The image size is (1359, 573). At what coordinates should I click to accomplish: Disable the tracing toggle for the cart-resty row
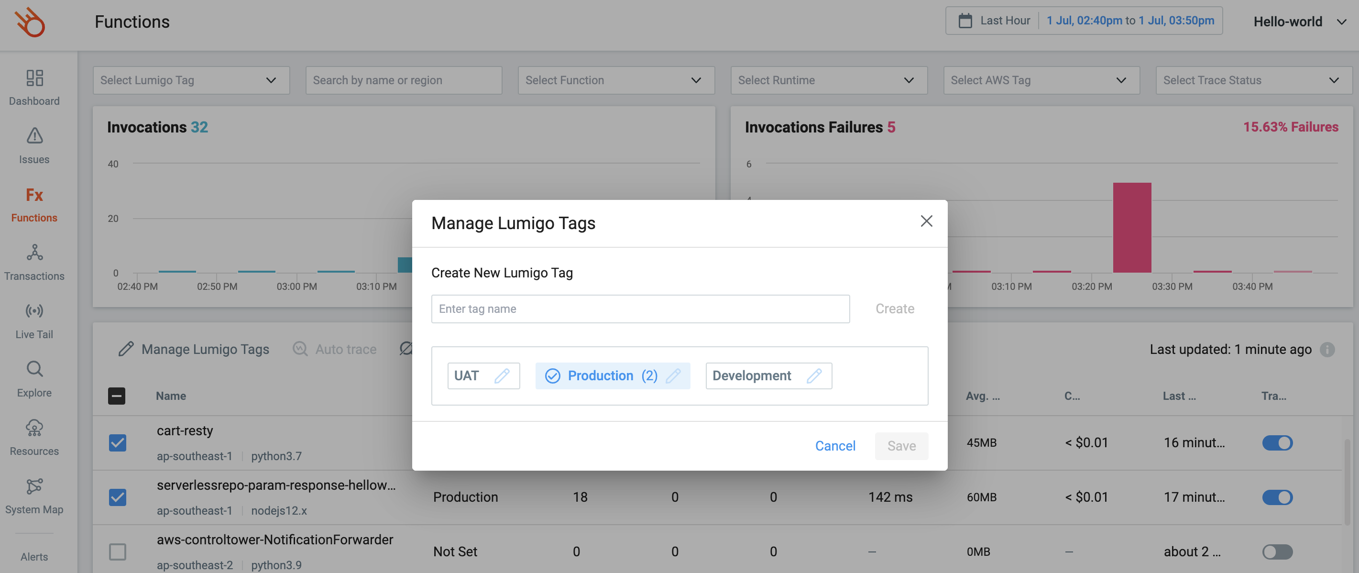(x=1277, y=443)
